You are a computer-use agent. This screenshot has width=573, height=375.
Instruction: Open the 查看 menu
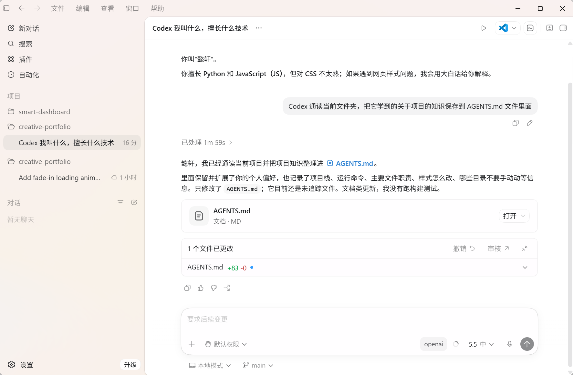point(108,8)
